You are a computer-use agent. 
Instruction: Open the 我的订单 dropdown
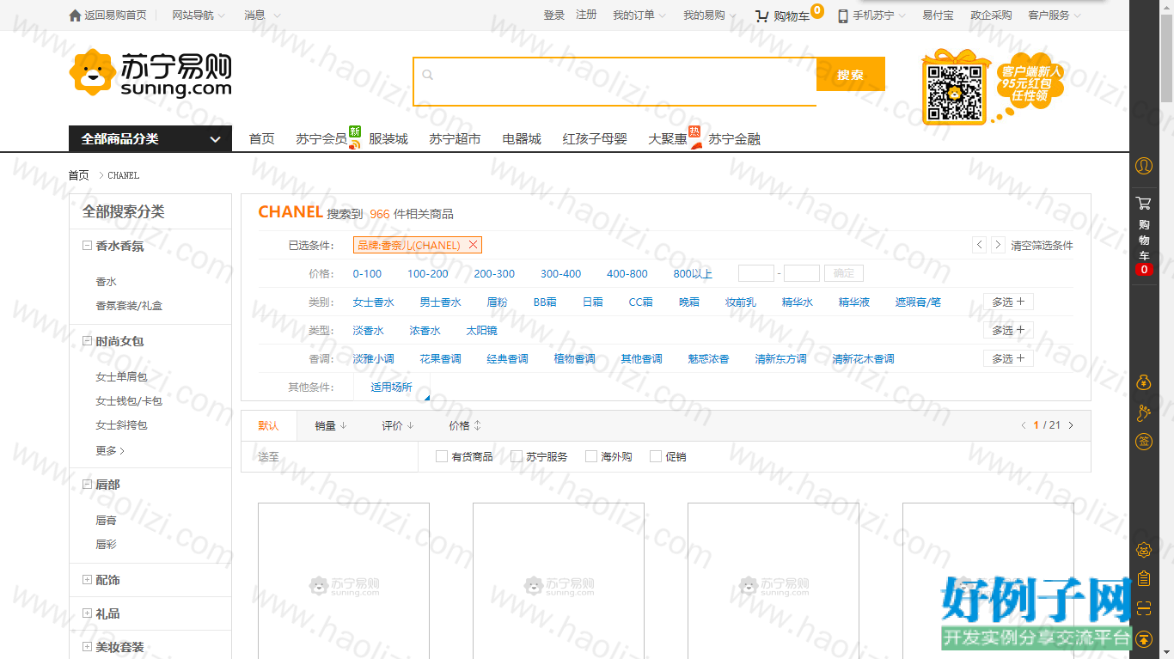point(639,15)
